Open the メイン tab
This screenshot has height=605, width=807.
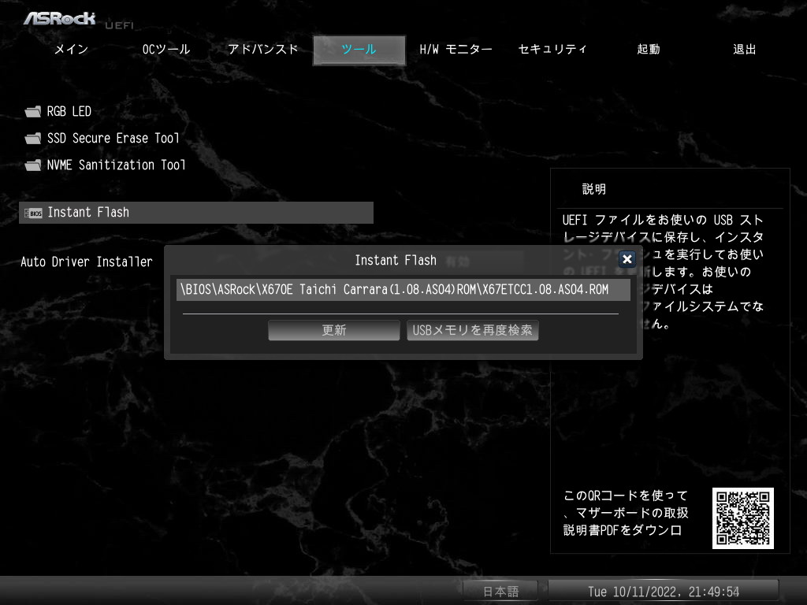pyautogui.click(x=71, y=50)
